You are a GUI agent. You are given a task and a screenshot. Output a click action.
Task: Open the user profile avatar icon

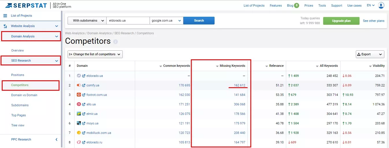(x=381, y=5)
